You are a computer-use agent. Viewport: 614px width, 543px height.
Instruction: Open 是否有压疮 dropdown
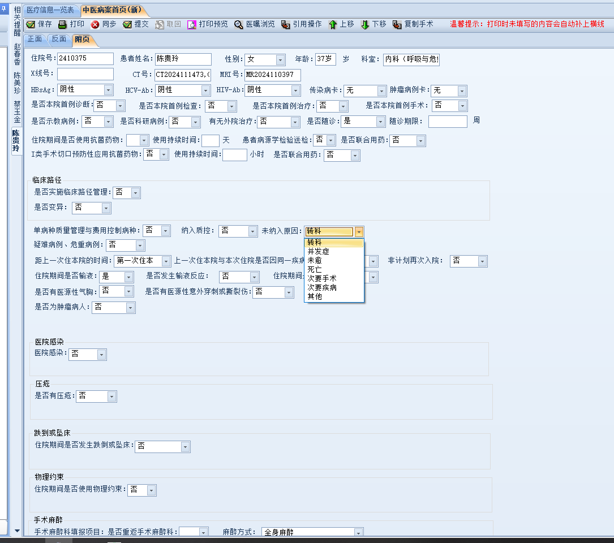click(x=111, y=397)
